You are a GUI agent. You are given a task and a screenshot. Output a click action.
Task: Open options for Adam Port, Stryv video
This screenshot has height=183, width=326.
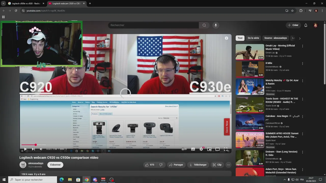coord(303,170)
